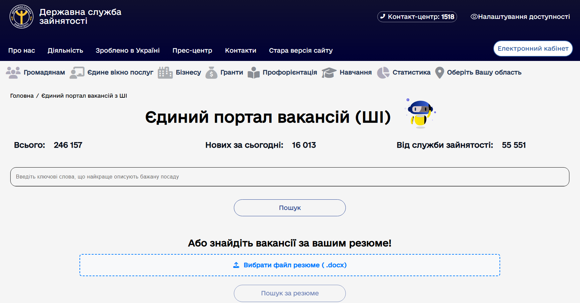Viewport: 580px width, 303px height.
Task: Open the Профорієнтація icon
Action: 254,72
